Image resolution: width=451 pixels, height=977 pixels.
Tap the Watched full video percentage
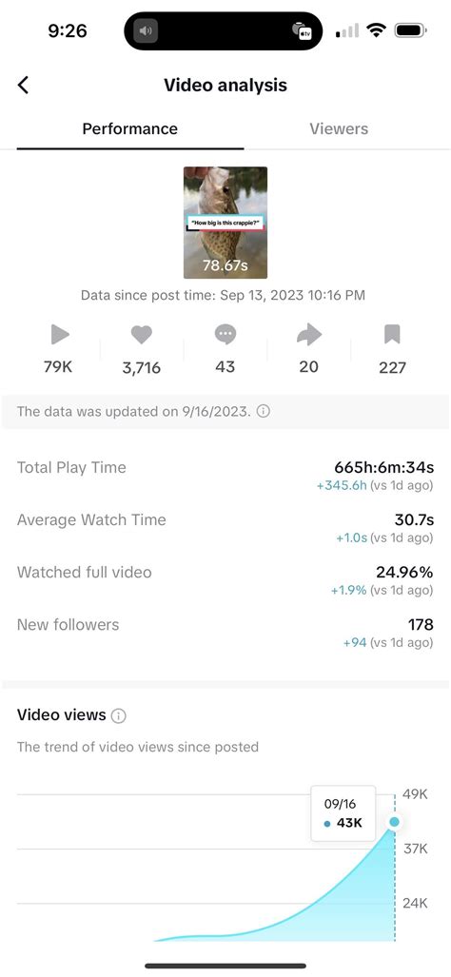[x=404, y=572]
